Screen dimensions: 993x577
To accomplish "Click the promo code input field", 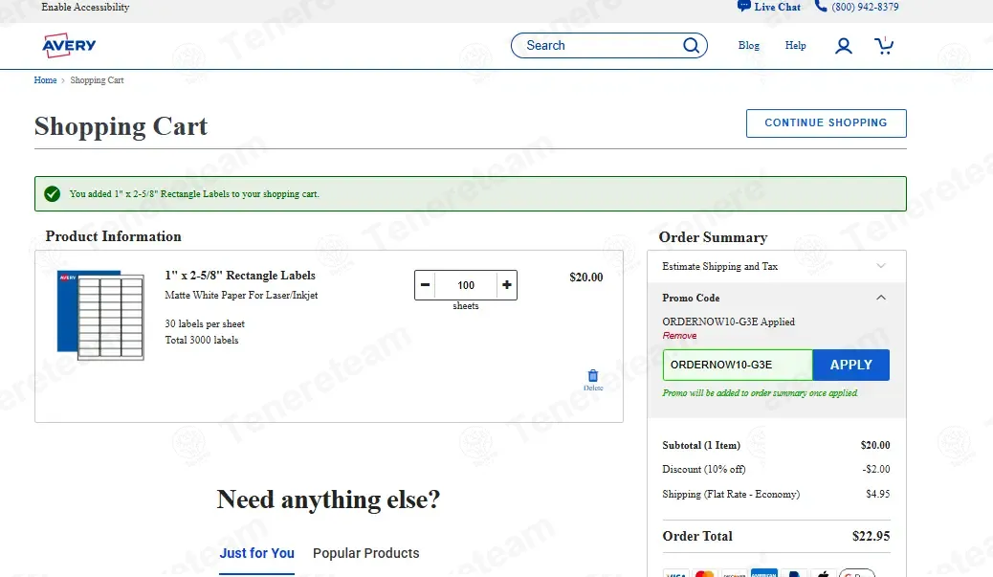I will (x=738, y=365).
